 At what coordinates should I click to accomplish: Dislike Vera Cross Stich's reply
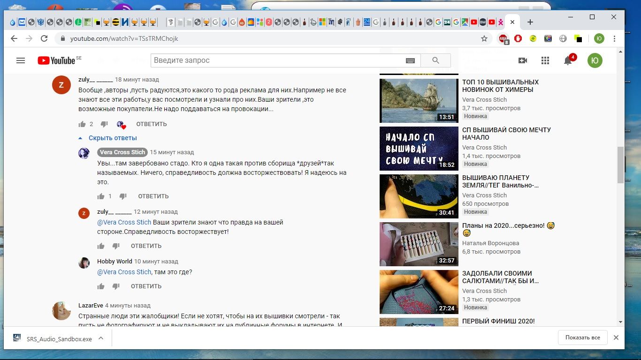123,196
